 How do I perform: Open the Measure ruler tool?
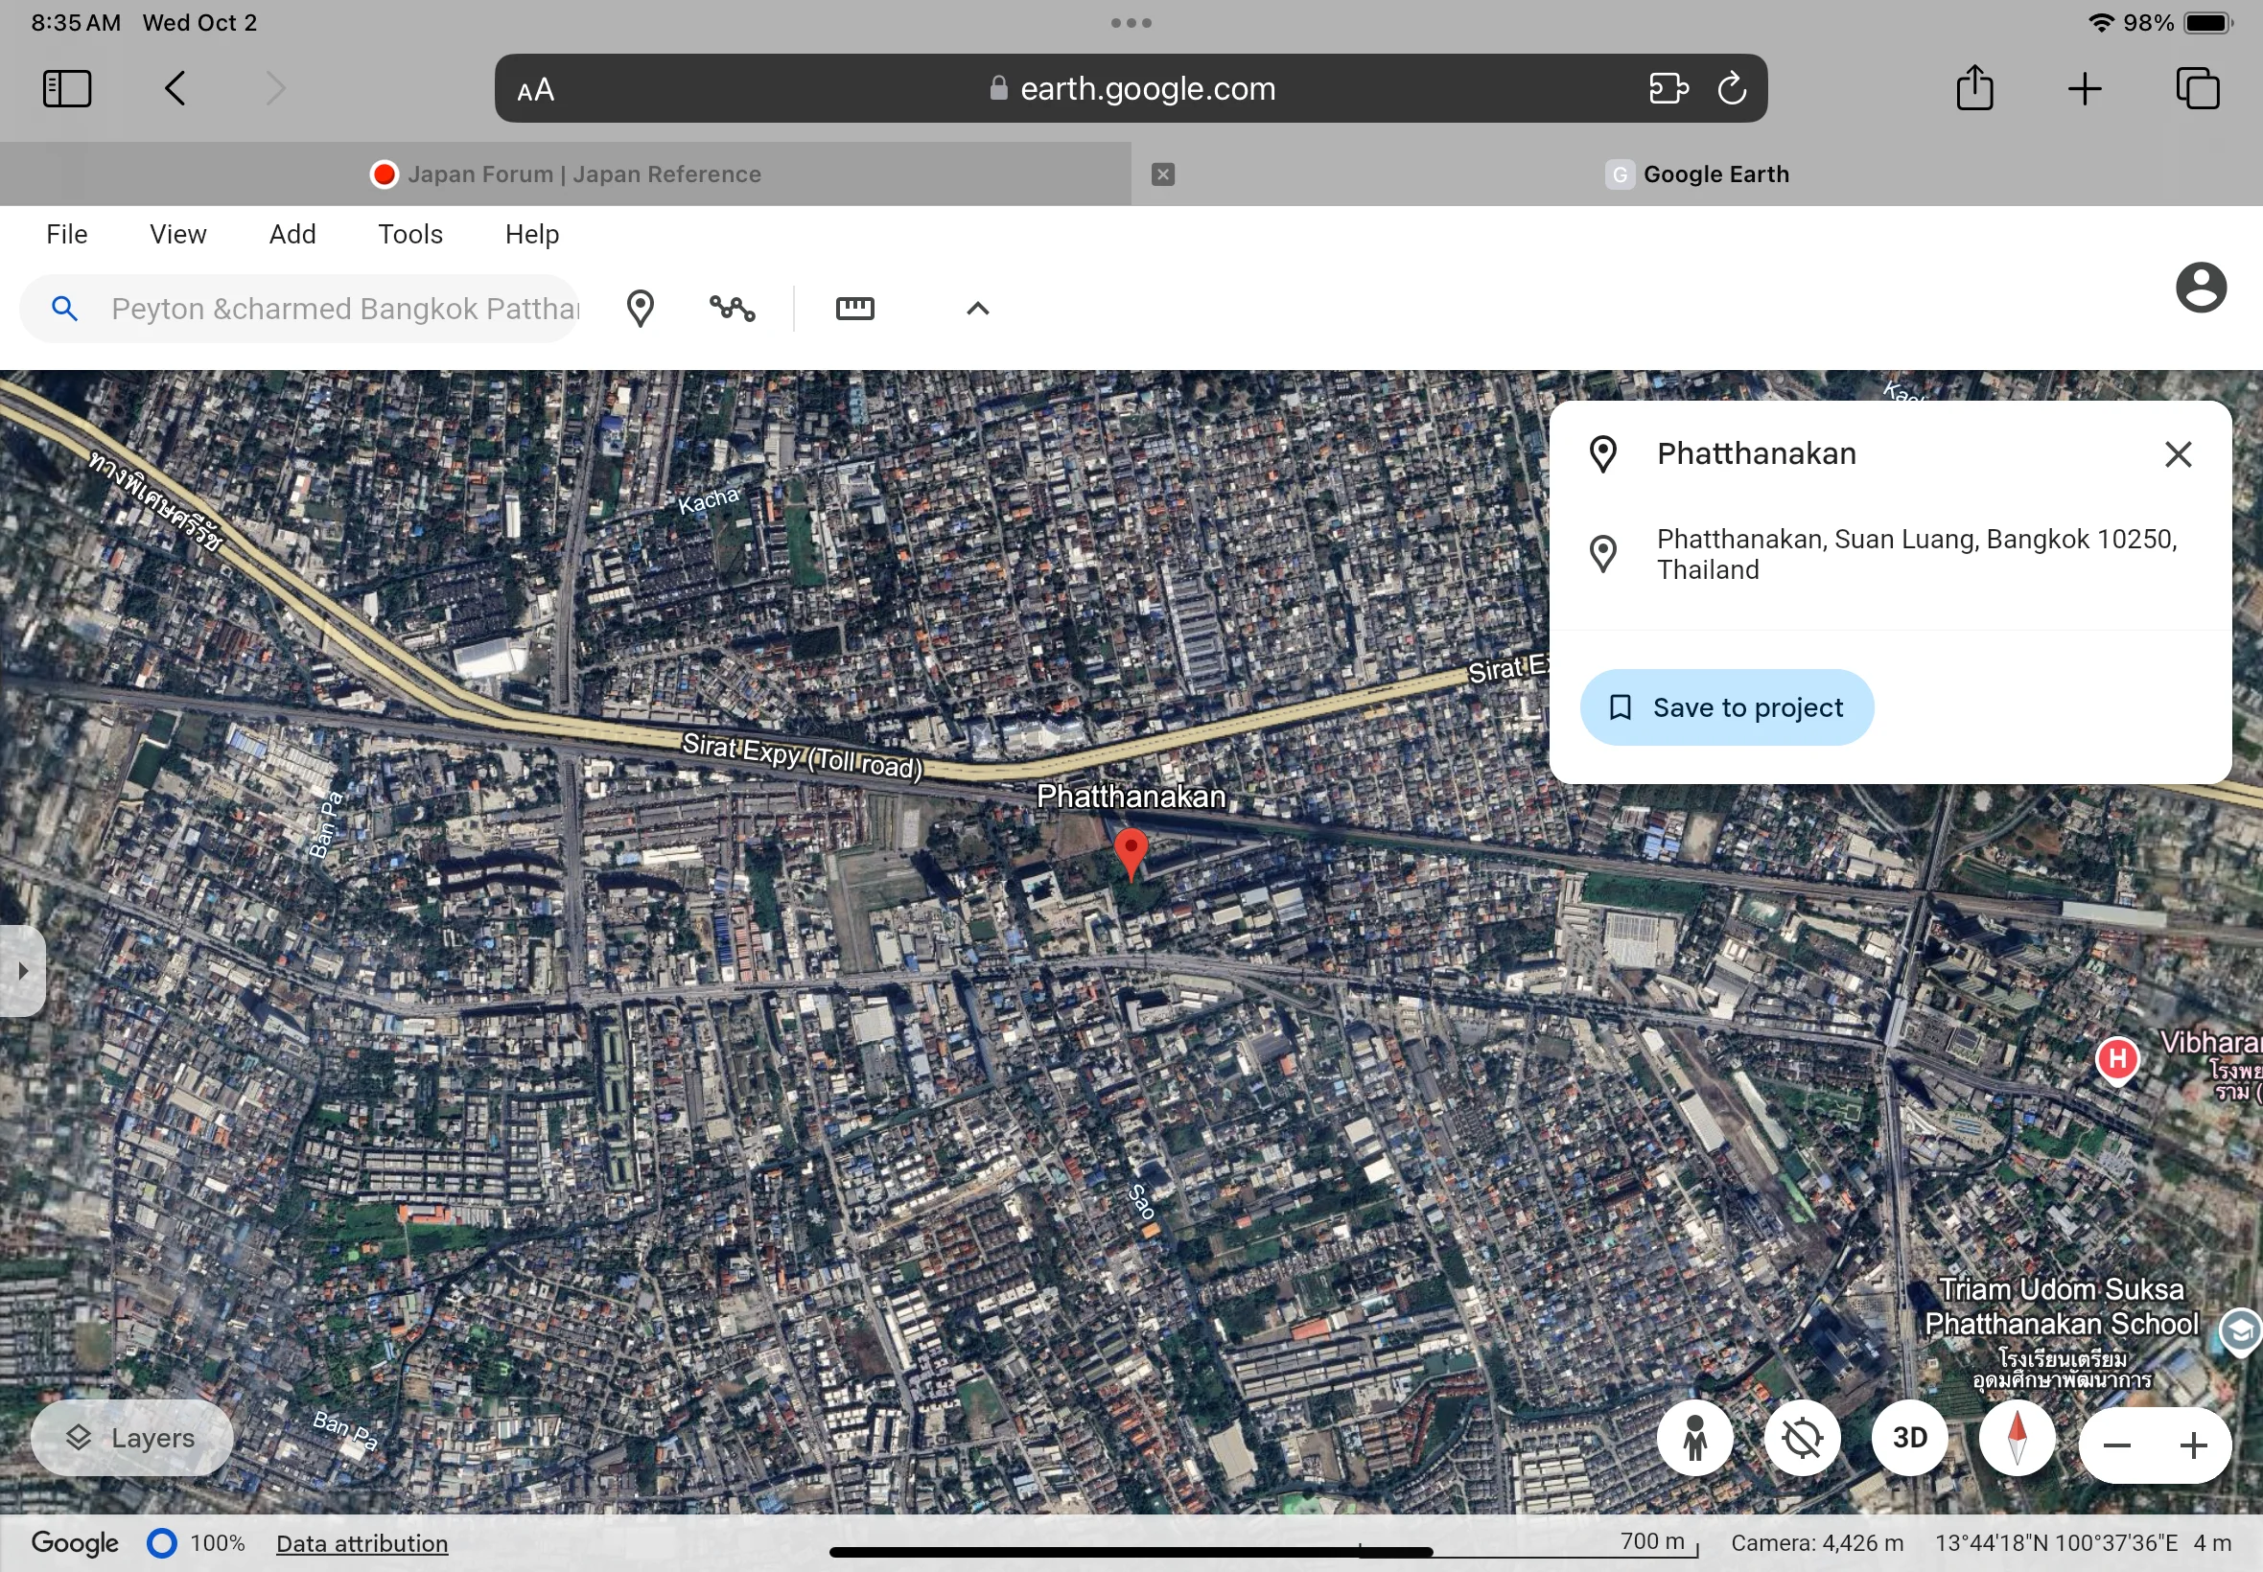tap(854, 309)
